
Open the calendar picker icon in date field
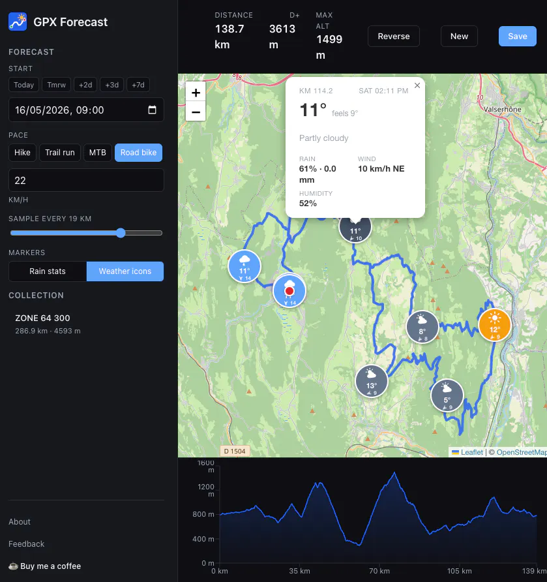pos(152,110)
